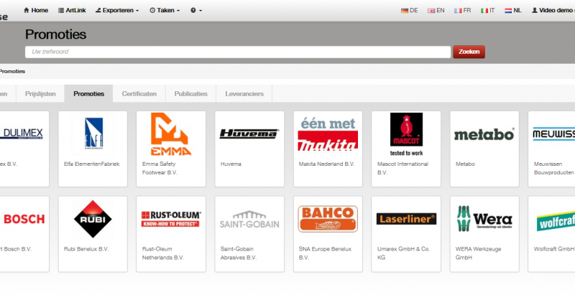Click the red BOSCH logo
The image size is (575, 305).
(24, 219)
